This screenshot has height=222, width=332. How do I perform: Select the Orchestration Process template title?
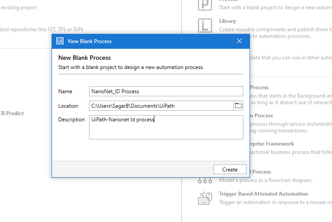tap(261, 116)
